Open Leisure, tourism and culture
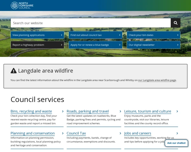This screenshot has height=152, width=191. (x=148, y=111)
